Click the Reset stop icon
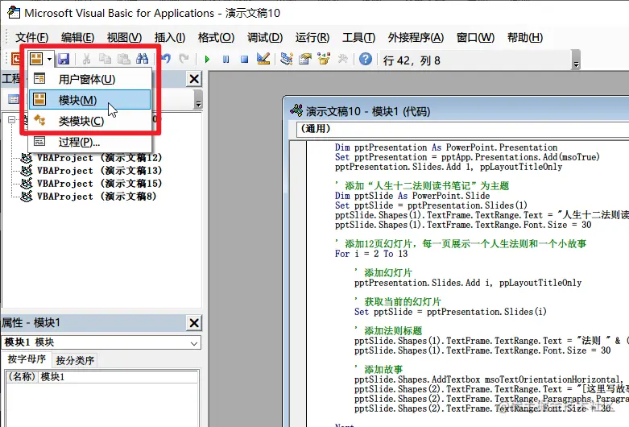Screen dimensions: 629x427 pos(244,60)
